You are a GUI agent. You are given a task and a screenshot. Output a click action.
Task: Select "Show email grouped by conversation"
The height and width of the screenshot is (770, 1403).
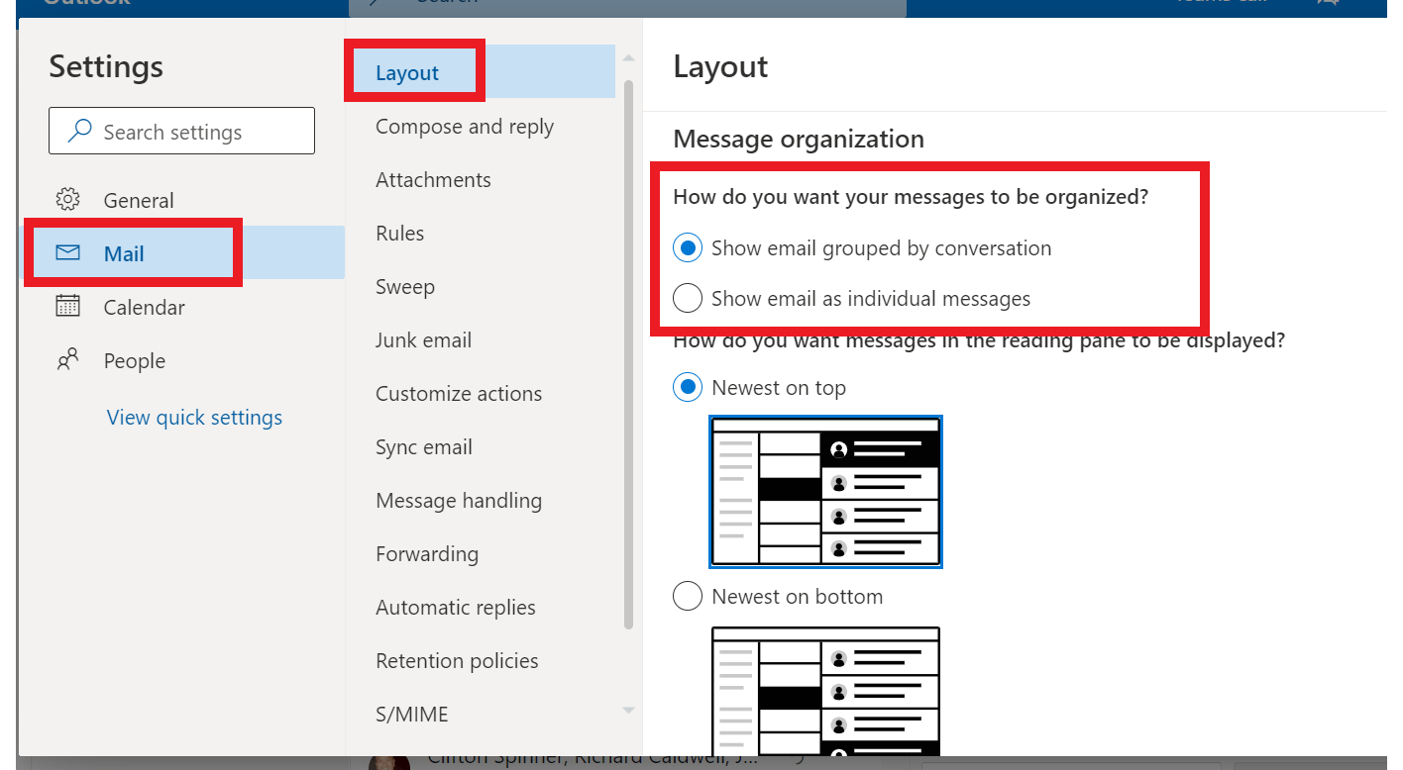pos(688,247)
